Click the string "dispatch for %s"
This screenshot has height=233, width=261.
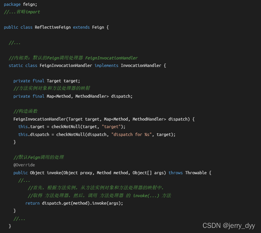(131, 134)
